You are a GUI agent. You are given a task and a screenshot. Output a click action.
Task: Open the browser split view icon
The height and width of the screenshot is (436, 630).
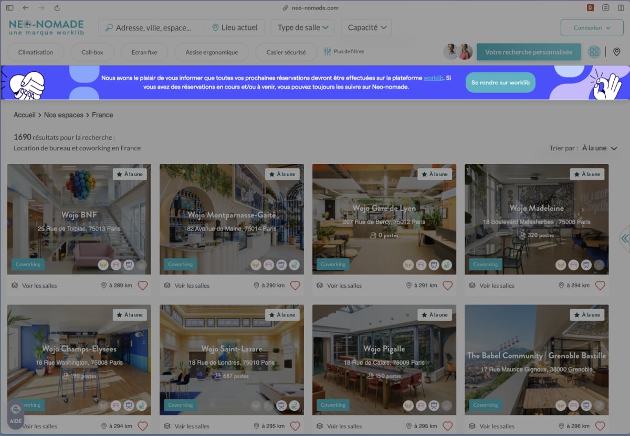click(x=621, y=8)
